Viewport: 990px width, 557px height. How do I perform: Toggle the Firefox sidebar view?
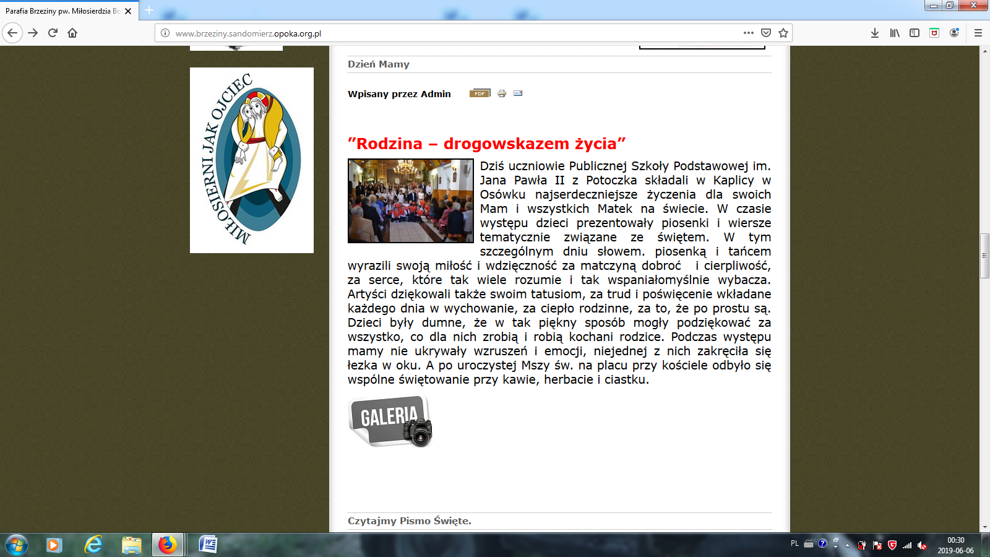point(915,33)
